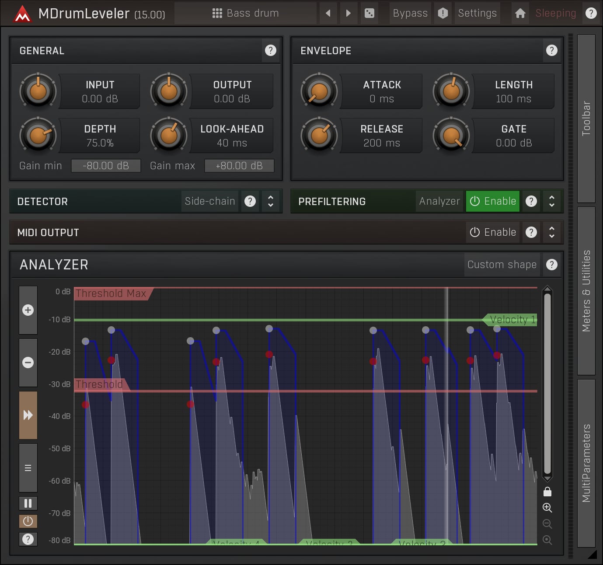Screen dimensions: 603x565
Task: Enable the MIDI Output section
Action: pos(492,232)
